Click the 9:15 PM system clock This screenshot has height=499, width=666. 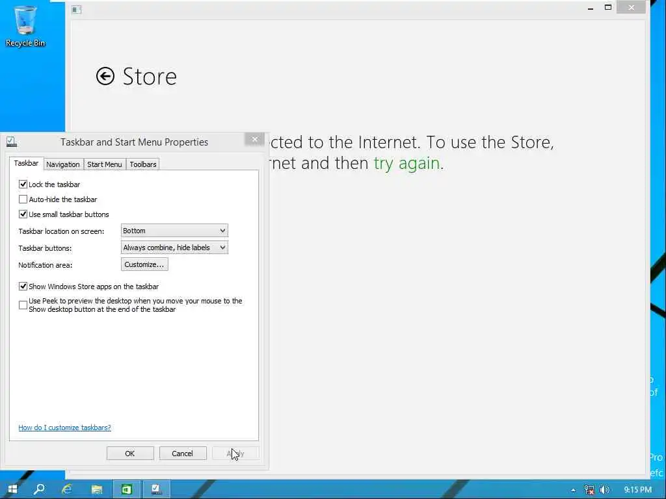638,490
